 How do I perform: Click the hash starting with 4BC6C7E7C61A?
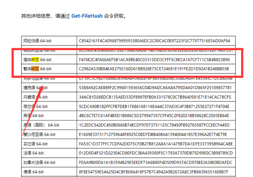click(154, 116)
